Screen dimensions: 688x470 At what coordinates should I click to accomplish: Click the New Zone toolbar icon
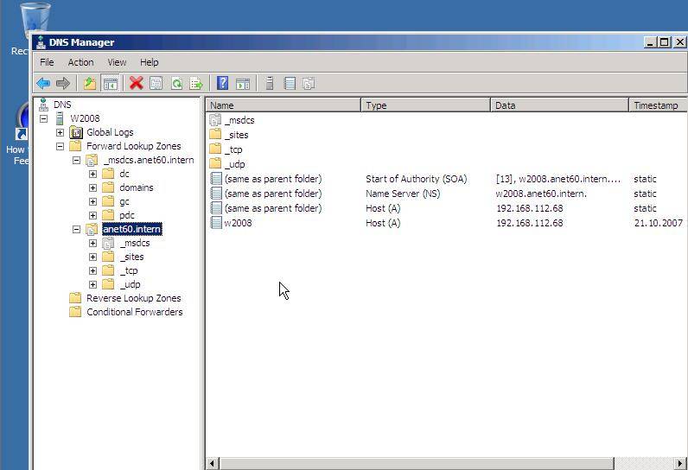click(309, 83)
